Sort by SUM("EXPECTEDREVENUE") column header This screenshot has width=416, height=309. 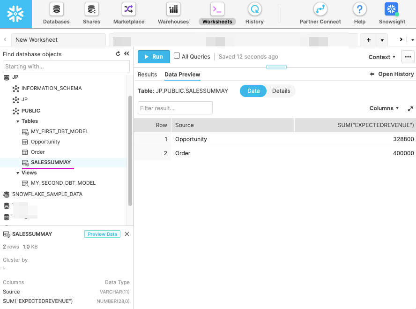point(355,125)
